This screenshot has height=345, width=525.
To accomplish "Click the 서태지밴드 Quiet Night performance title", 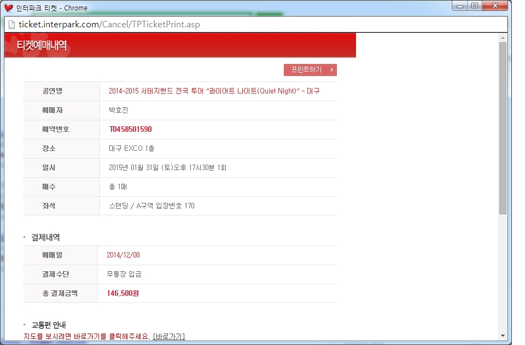I will pos(214,91).
